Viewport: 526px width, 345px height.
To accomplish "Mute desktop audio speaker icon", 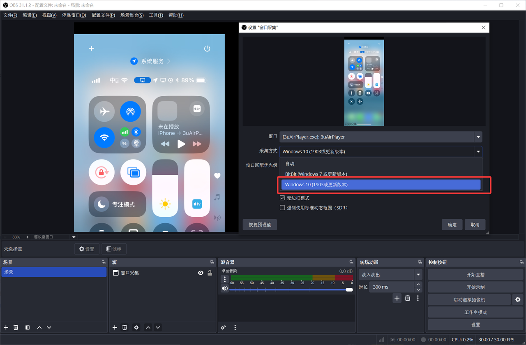I will tap(224, 289).
